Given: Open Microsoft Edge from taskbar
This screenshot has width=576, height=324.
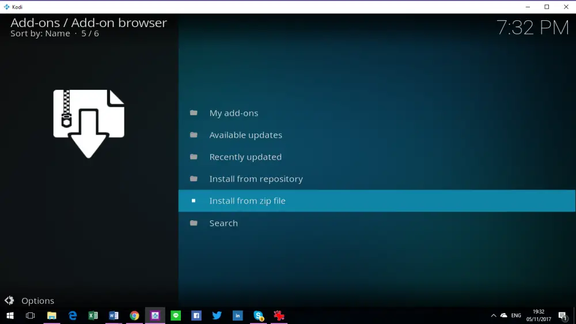Looking at the screenshot, I should click(73, 315).
